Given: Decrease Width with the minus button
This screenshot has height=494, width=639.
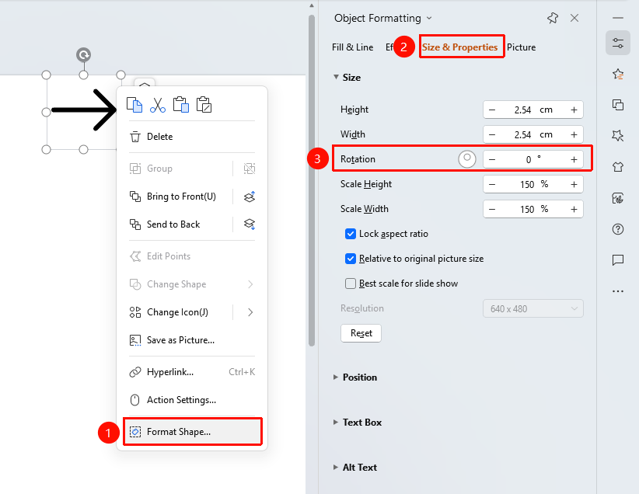Looking at the screenshot, I should coord(492,135).
